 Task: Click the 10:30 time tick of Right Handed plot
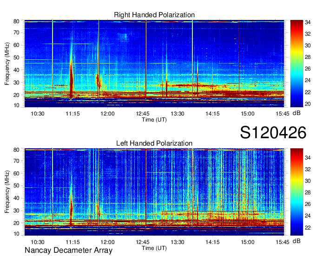click(x=38, y=114)
